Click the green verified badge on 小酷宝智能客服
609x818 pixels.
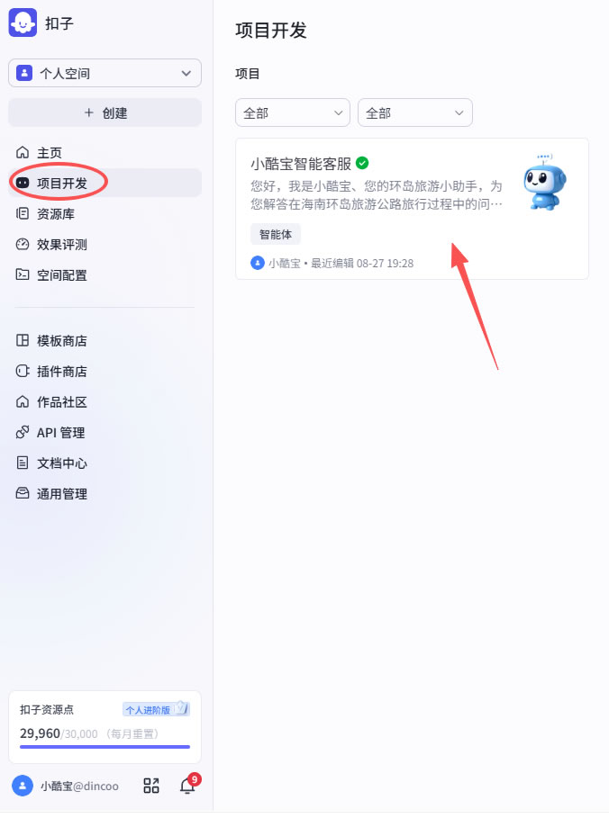[x=362, y=163]
